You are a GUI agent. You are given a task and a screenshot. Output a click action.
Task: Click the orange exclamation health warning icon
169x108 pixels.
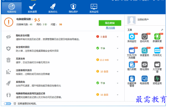pyautogui.click(x=9, y=22)
